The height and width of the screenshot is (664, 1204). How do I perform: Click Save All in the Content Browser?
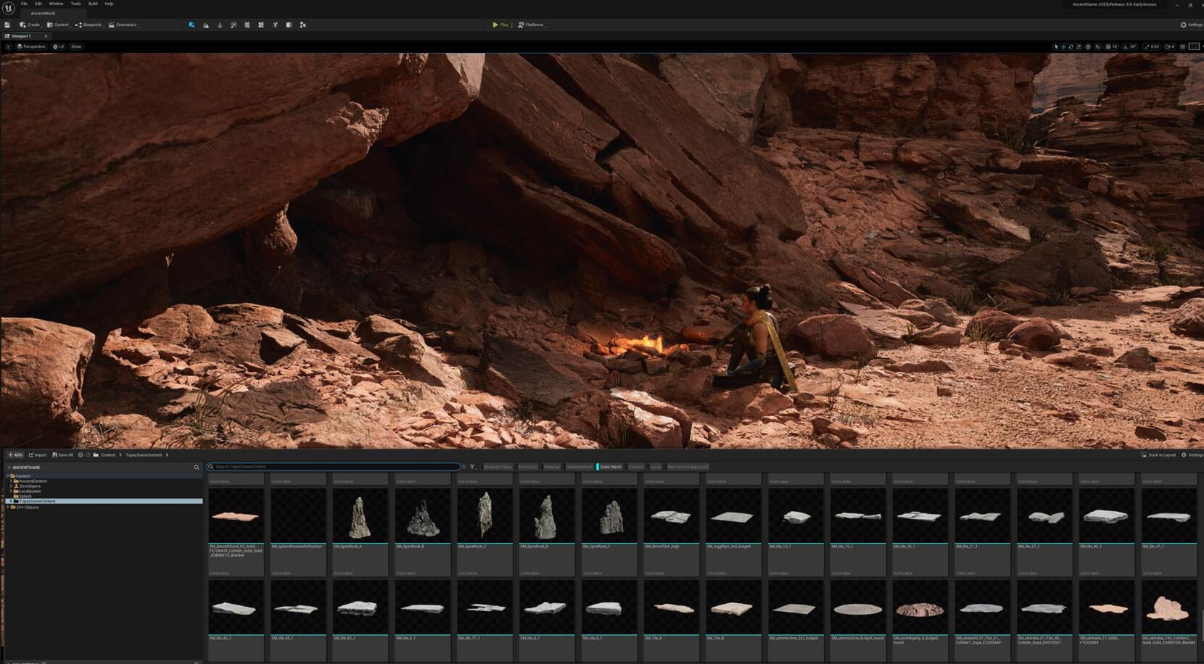pyautogui.click(x=62, y=455)
